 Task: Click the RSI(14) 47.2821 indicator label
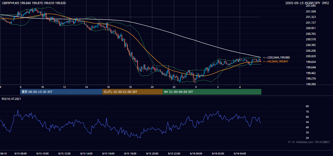(x=11, y=99)
